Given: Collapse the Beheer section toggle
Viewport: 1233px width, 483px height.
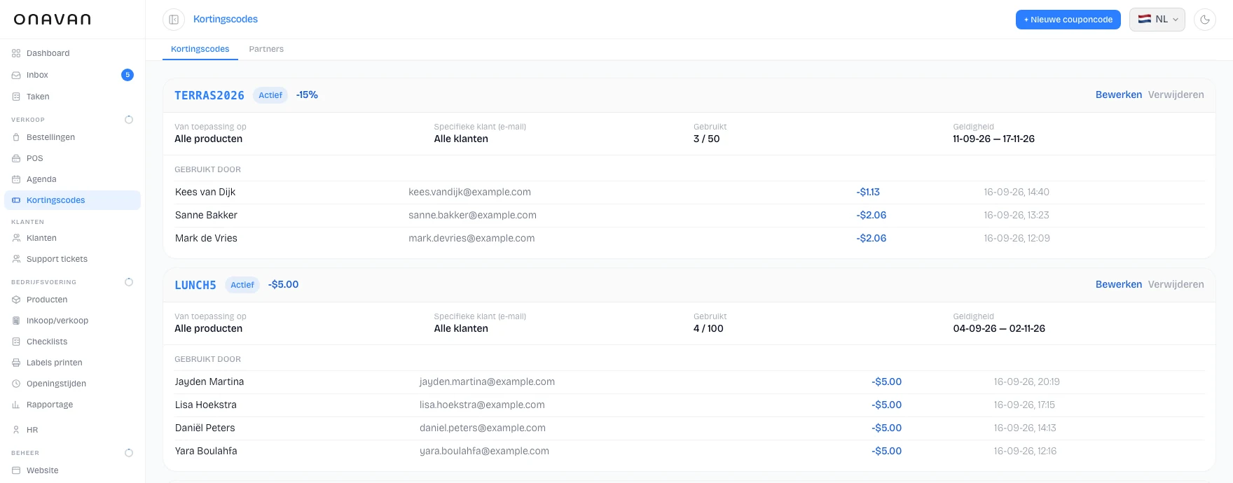Looking at the screenshot, I should point(129,453).
